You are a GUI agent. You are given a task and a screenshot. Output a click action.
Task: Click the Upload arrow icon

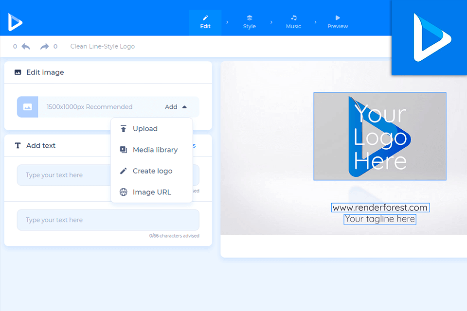click(x=123, y=129)
